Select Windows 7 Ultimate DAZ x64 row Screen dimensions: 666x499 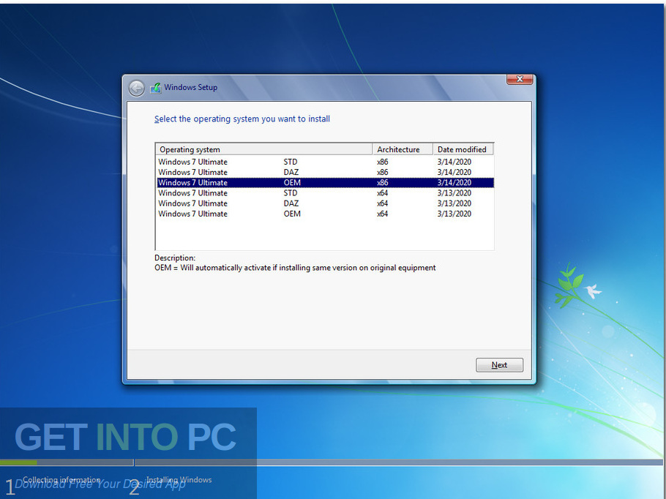[x=325, y=203]
